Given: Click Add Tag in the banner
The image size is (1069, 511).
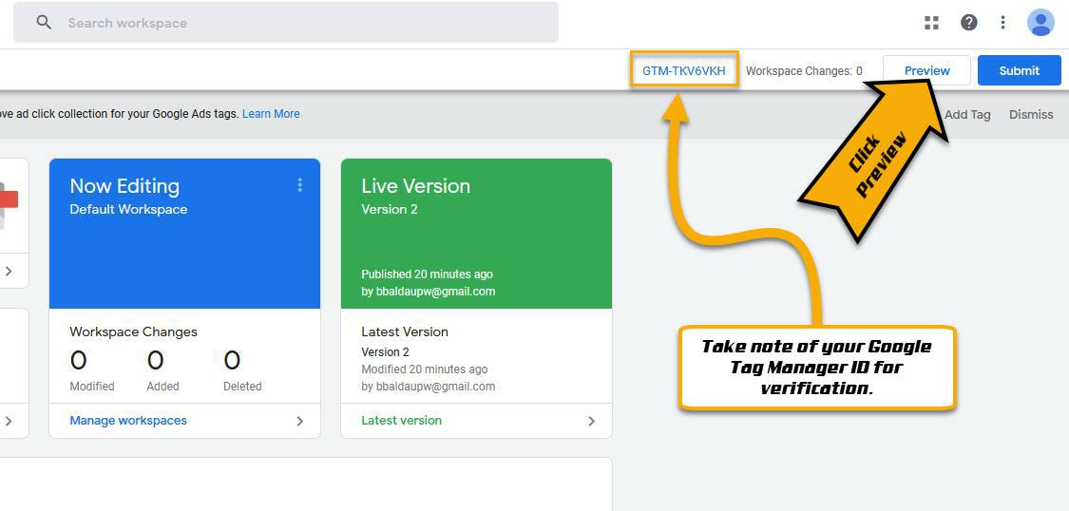Looking at the screenshot, I should (967, 115).
